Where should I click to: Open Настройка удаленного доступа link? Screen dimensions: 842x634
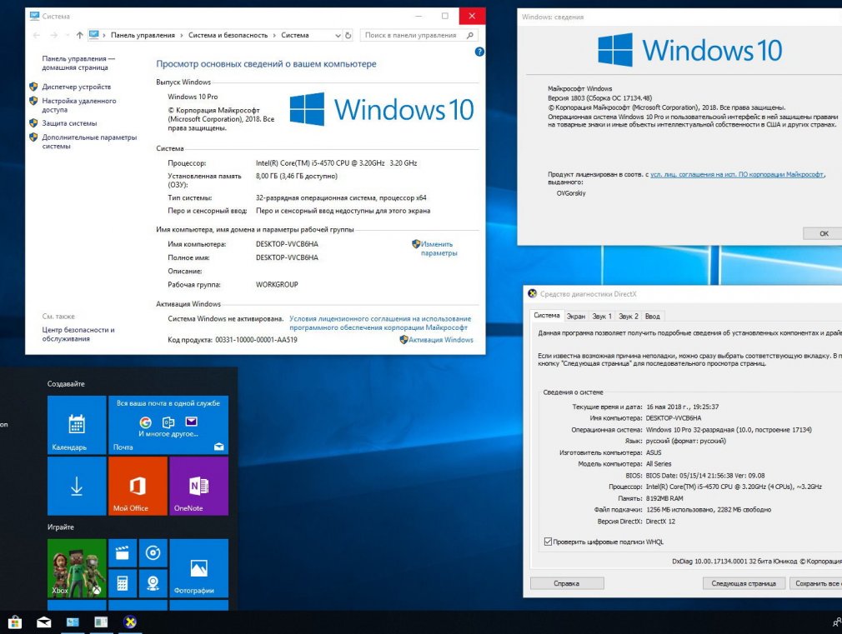tap(79, 105)
